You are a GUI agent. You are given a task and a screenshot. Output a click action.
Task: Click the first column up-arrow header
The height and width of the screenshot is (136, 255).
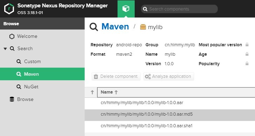pyautogui.click(x=92, y=92)
